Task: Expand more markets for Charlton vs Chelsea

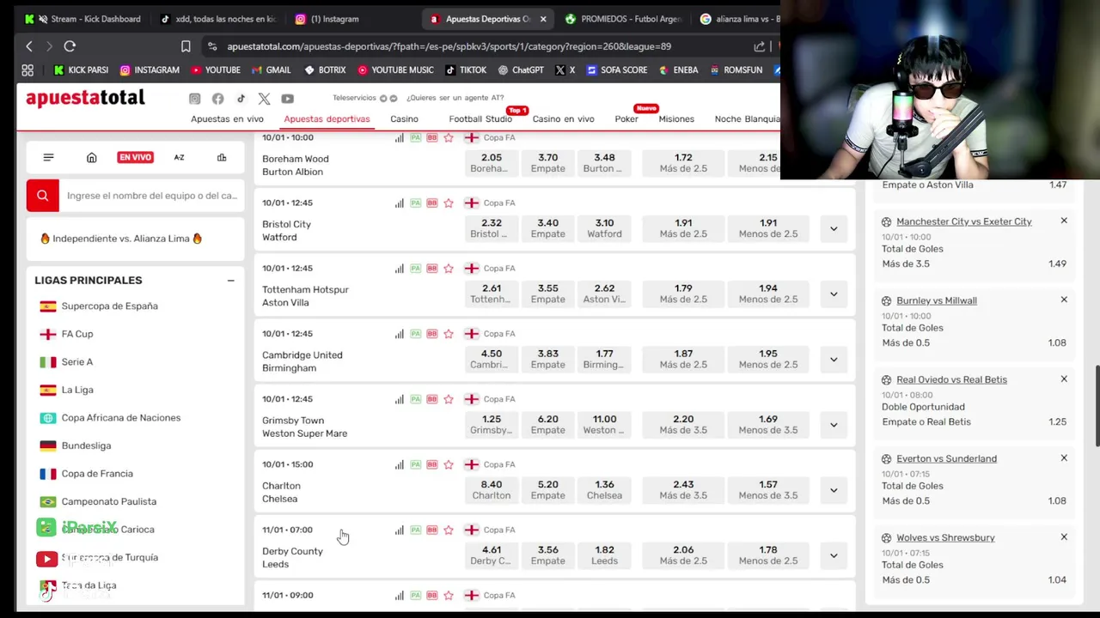Action: [x=834, y=489]
